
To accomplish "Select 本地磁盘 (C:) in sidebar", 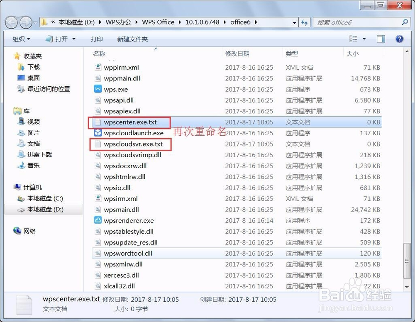I will [x=40, y=198].
